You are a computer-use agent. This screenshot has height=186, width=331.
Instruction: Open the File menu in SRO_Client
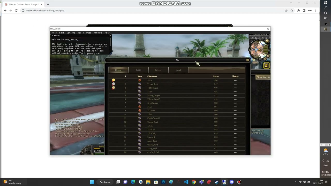coord(54,33)
